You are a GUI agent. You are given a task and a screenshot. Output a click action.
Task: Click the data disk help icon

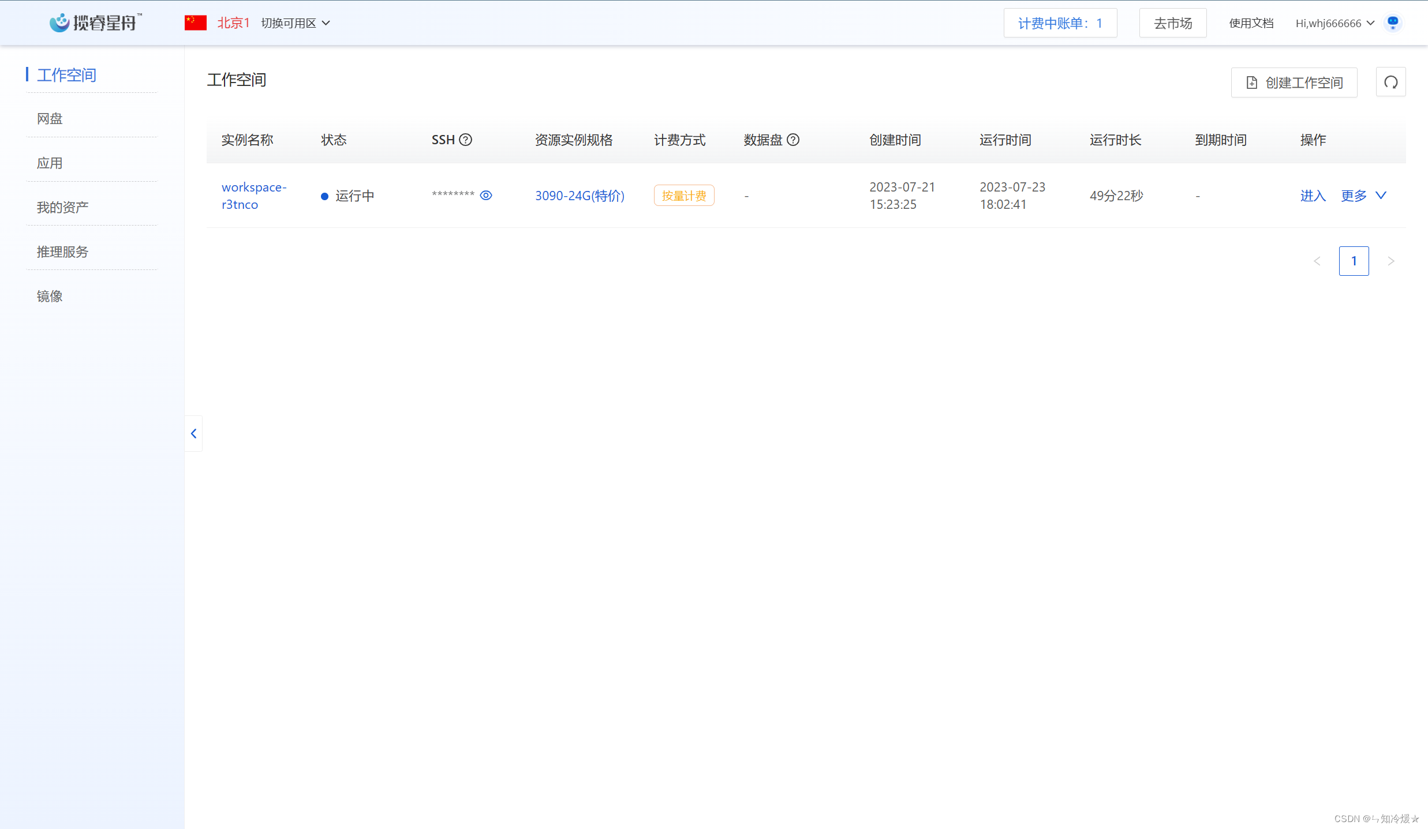click(793, 140)
